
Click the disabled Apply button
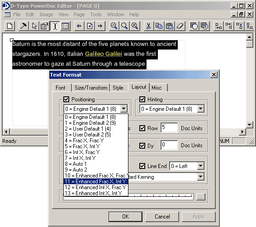[x=199, y=217]
